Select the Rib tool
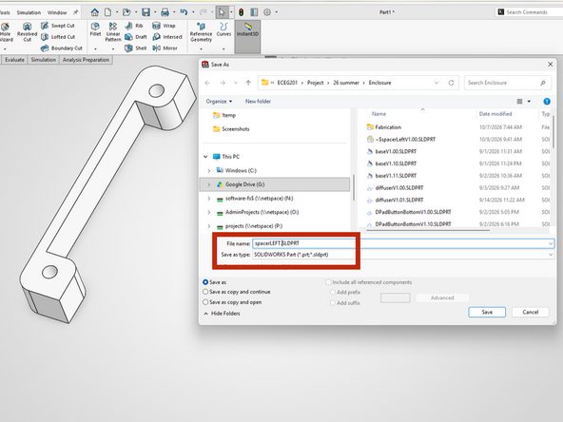Viewport: 563px width, 422px height. pyautogui.click(x=134, y=26)
